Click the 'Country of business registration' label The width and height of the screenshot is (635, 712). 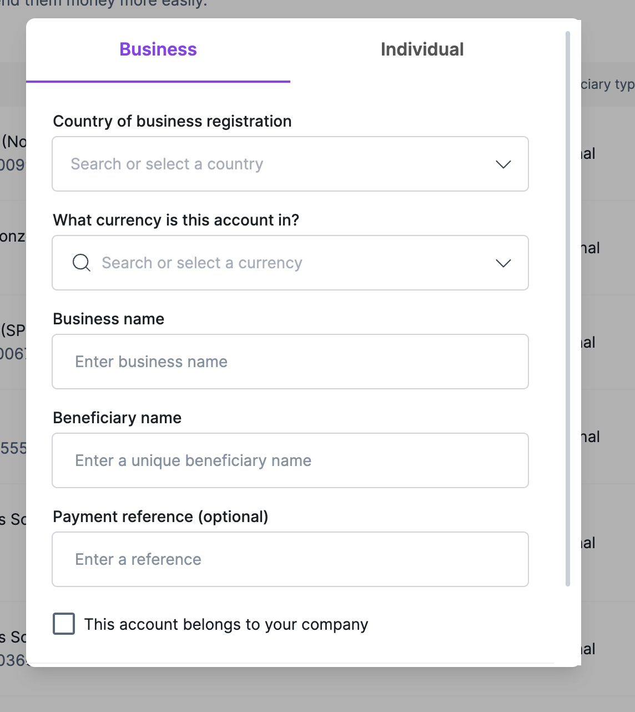point(172,121)
